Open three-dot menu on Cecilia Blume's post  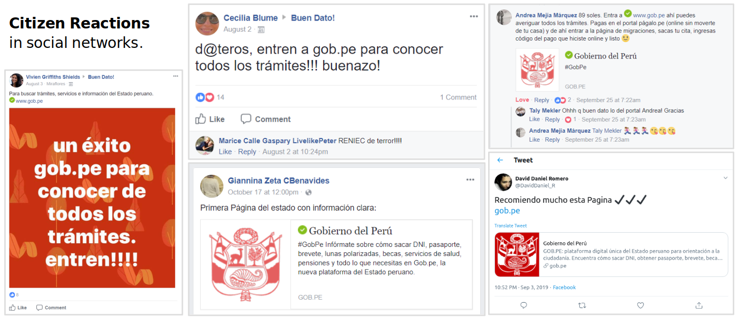(x=474, y=16)
